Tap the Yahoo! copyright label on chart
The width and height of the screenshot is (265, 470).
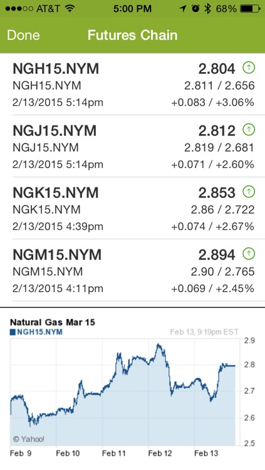[x=28, y=439]
